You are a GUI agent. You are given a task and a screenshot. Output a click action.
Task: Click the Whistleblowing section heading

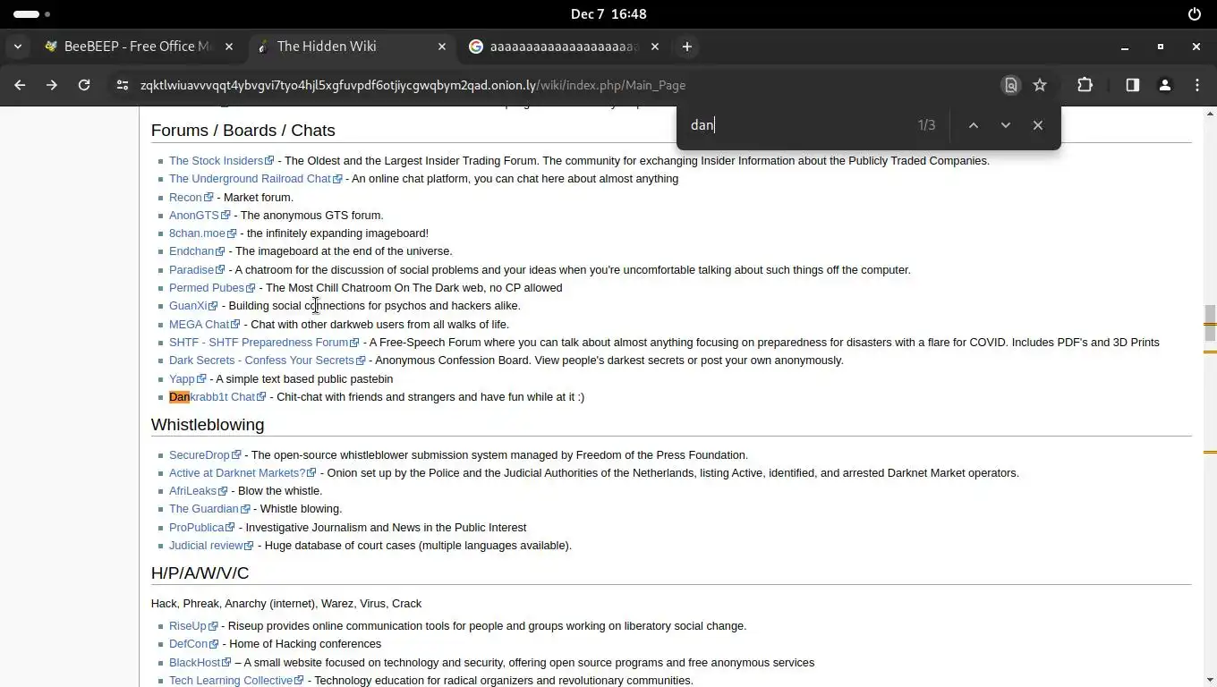click(x=208, y=425)
